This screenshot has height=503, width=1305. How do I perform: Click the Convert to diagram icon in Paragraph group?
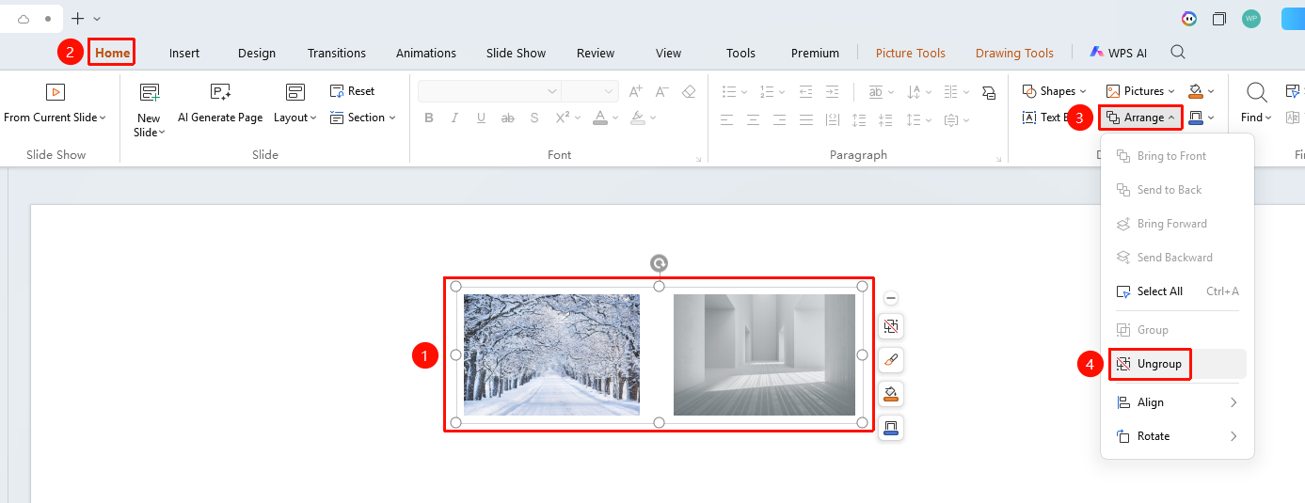[988, 92]
